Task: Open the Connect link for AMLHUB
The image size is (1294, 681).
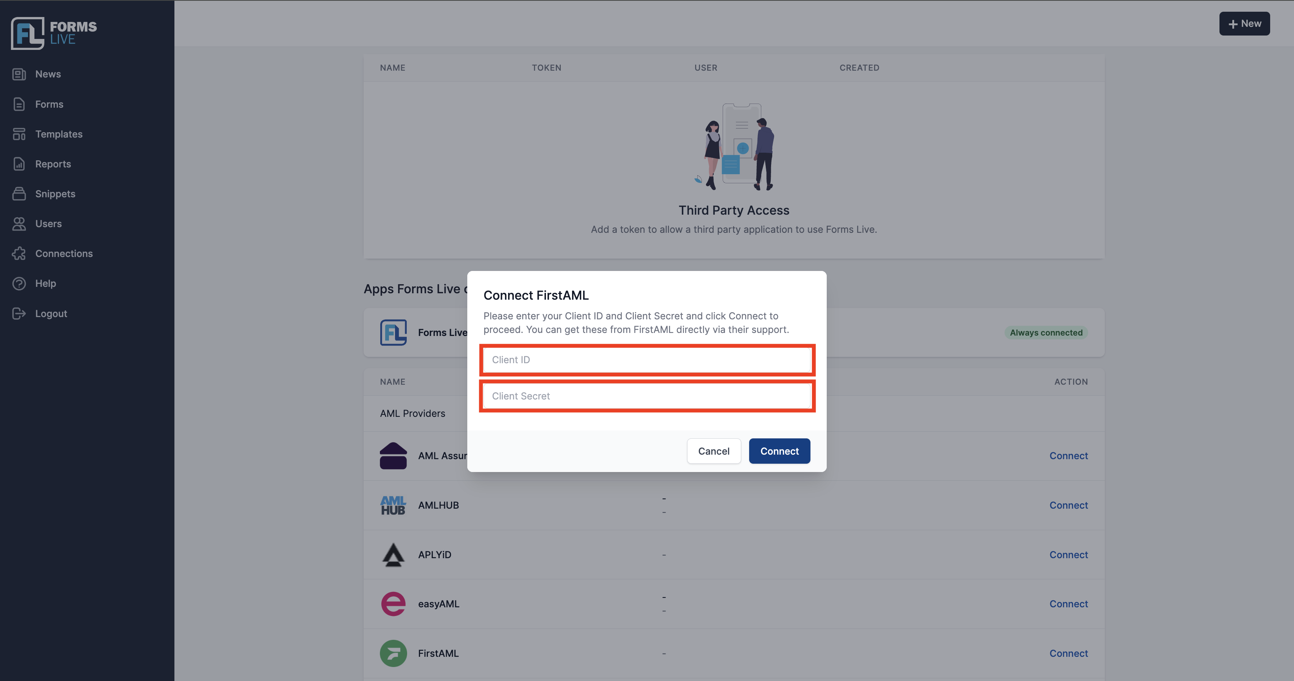Action: (x=1068, y=505)
